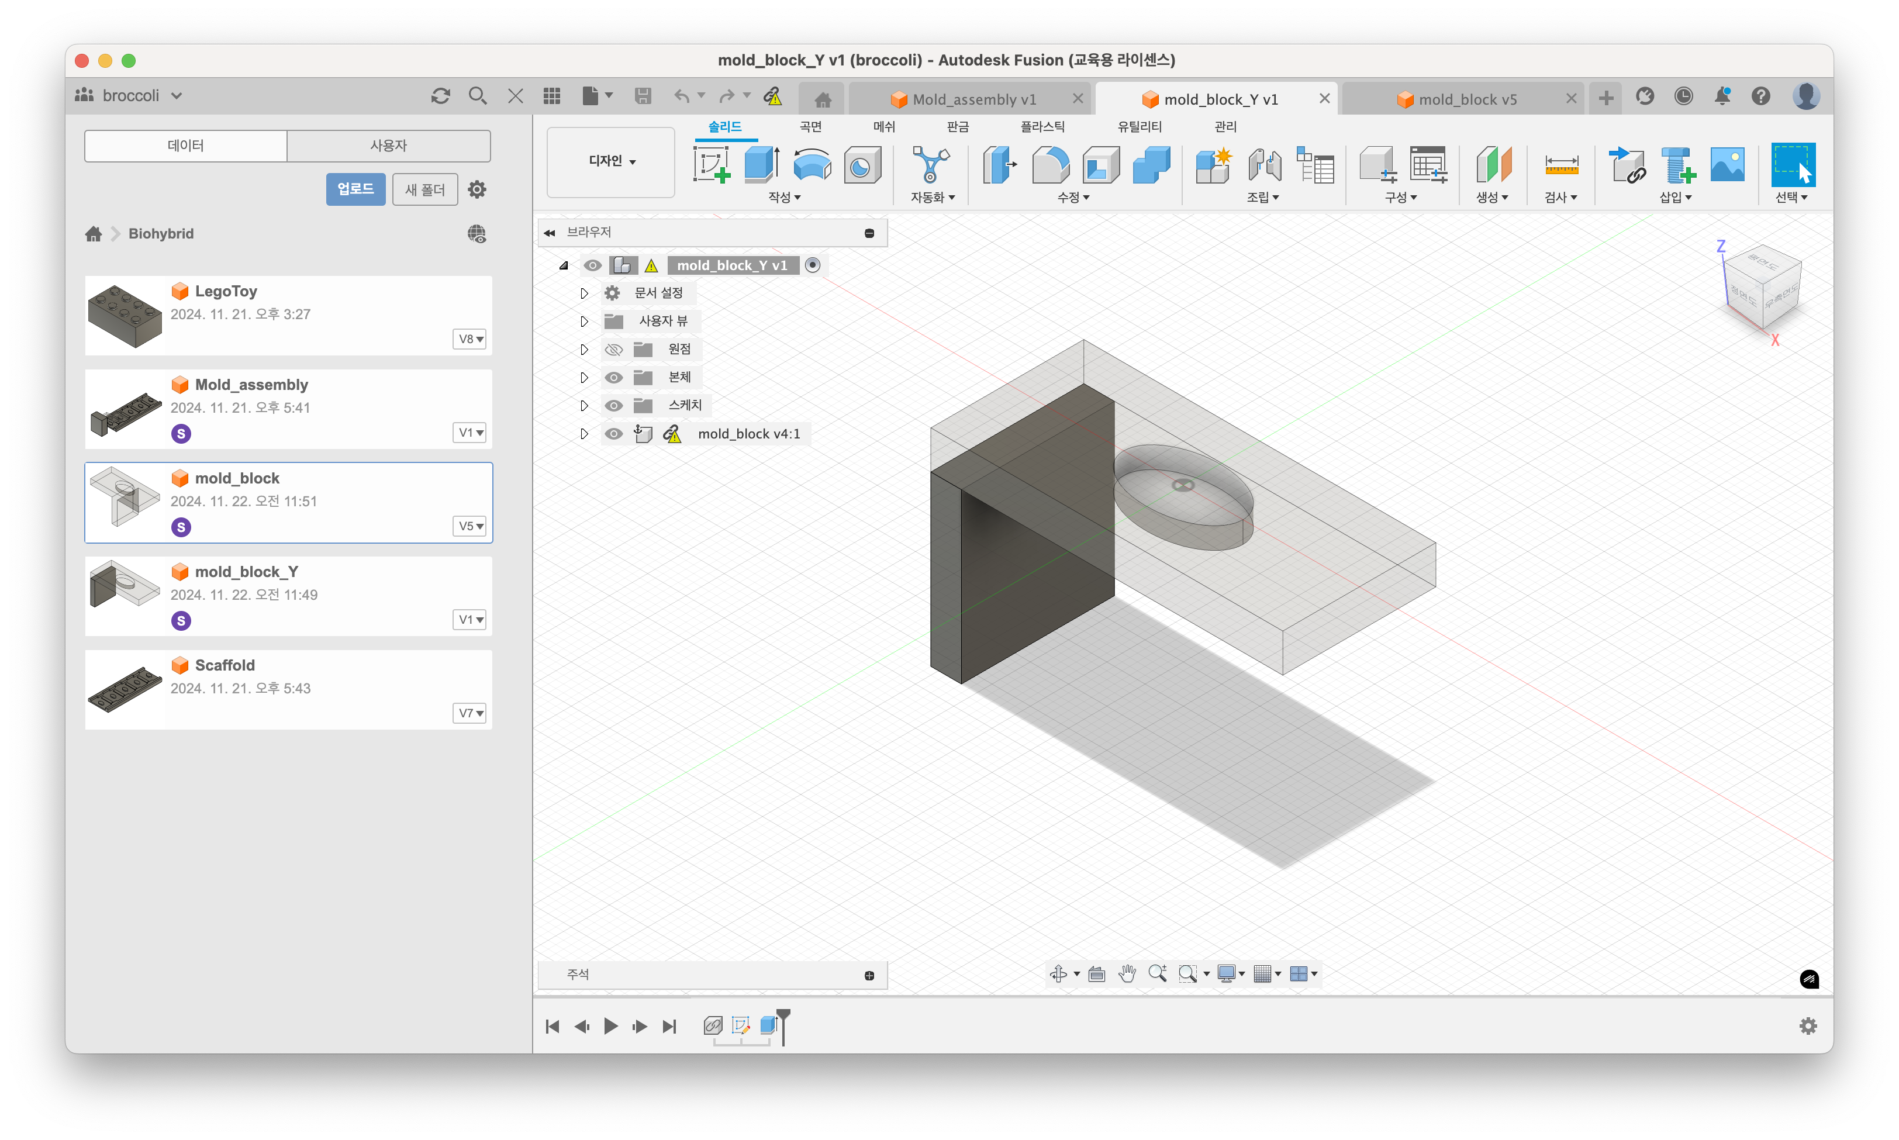The height and width of the screenshot is (1140, 1899).
Task: Click the Joint tool icon
Action: (1265, 164)
